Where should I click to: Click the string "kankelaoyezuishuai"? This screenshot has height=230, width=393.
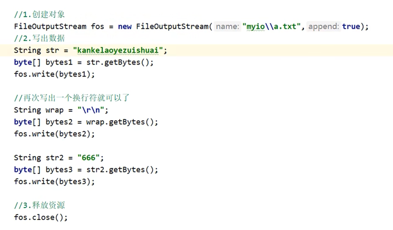[x=118, y=50]
